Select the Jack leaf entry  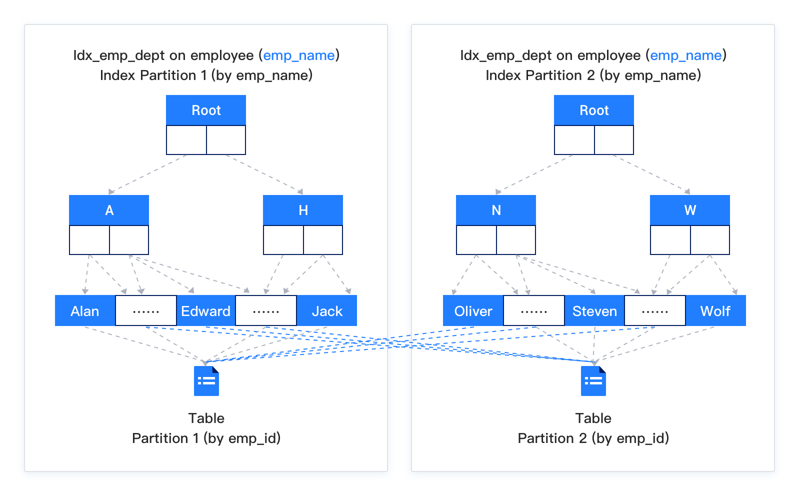point(327,311)
